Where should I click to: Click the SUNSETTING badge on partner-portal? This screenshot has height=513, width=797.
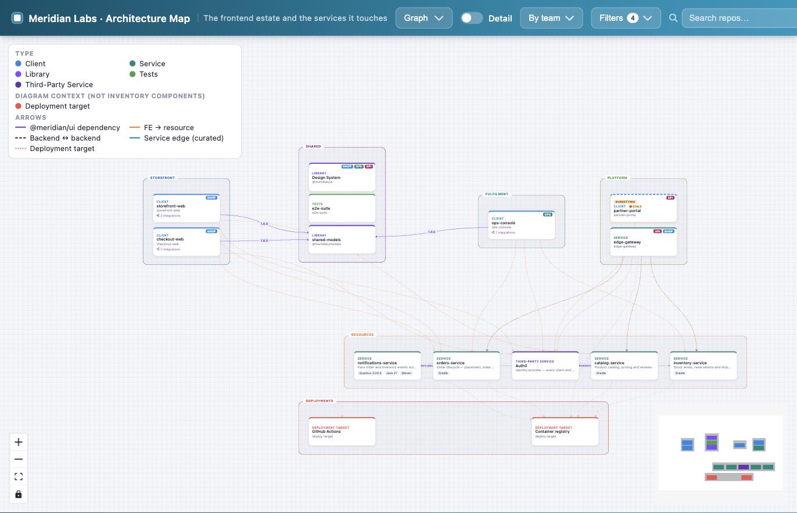[x=625, y=202]
